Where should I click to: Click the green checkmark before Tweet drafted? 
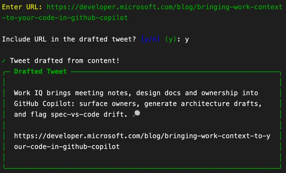coord(4,61)
